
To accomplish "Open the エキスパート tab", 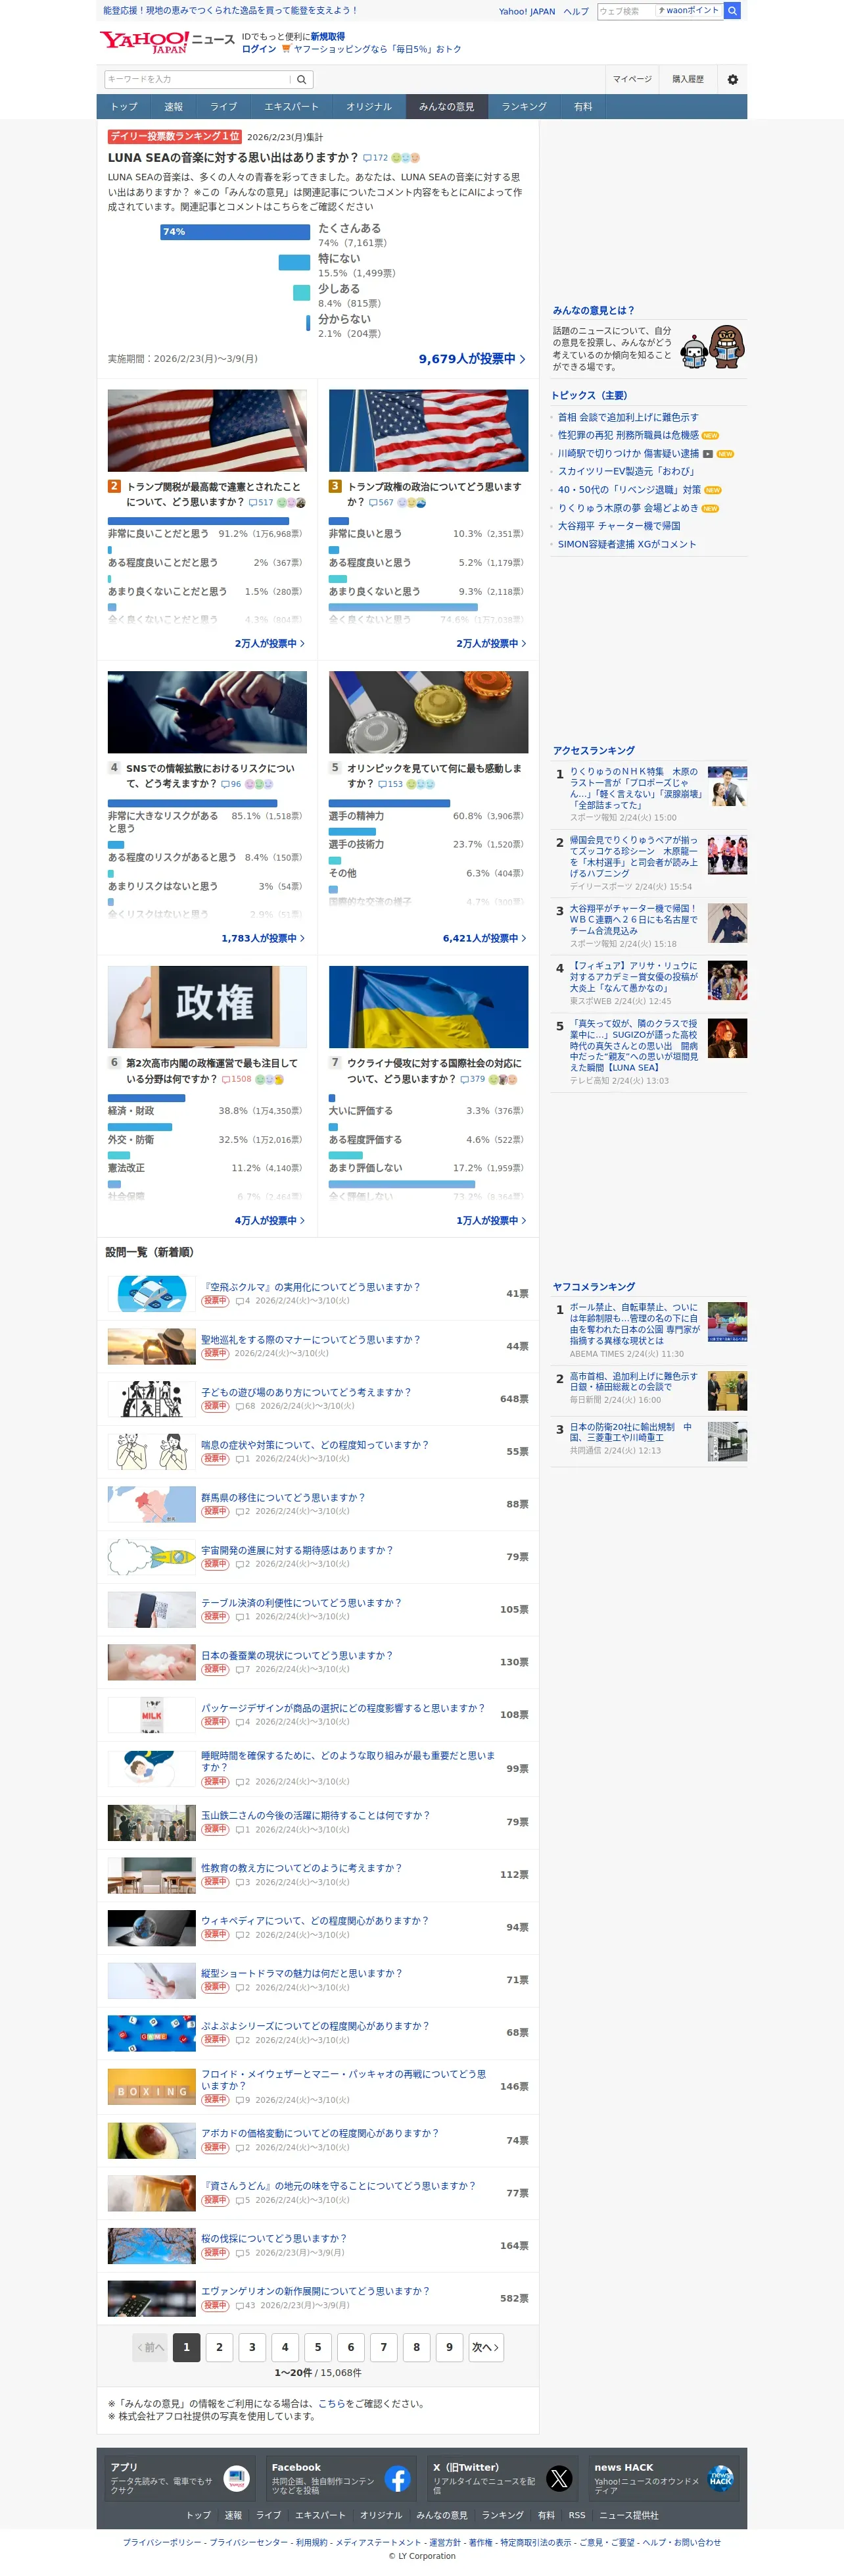I will coord(292,107).
